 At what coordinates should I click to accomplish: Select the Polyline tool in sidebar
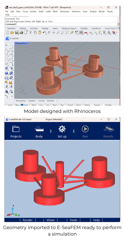[x=6, y=50]
